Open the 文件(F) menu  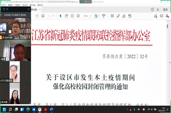tap(4, 5)
